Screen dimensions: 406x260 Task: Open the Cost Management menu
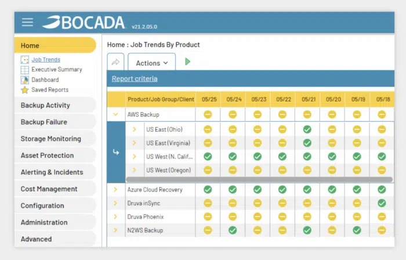point(56,189)
